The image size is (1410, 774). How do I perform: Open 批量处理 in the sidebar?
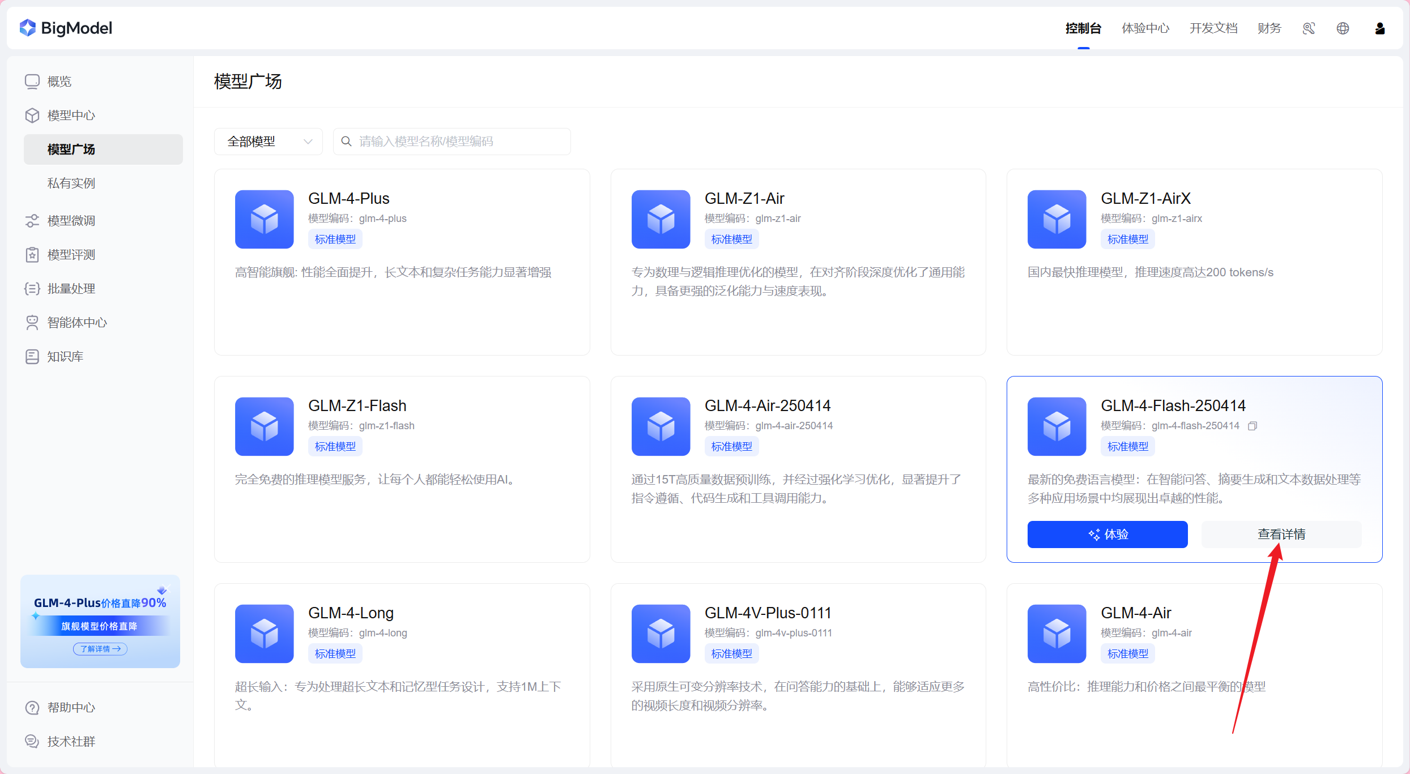71,289
